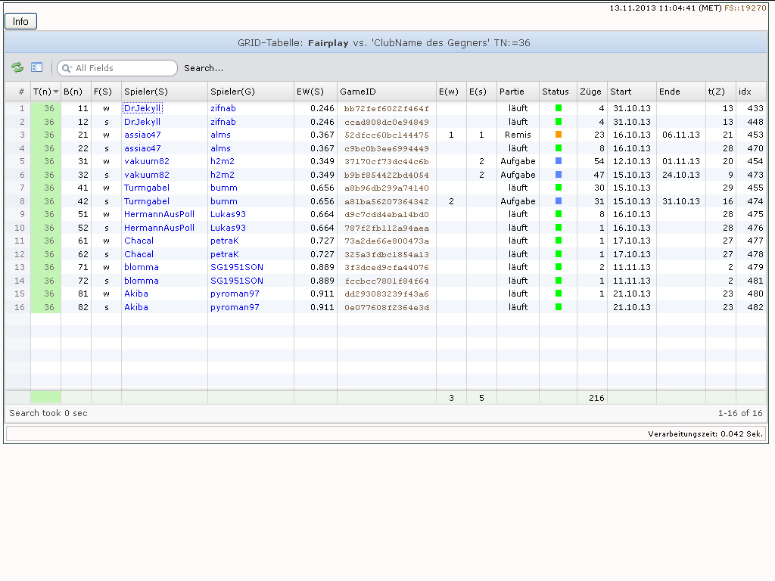
Task: Click the Info button
Action: pos(20,21)
